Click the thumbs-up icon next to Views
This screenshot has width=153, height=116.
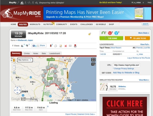pos(22,46)
